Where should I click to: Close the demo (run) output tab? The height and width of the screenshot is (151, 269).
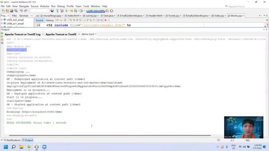click(96, 34)
